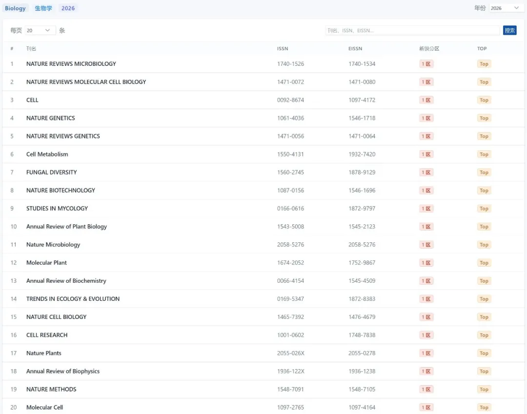Click the 1区 badge for NATURE GENETICS

pyautogui.click(x=426, y=118)
